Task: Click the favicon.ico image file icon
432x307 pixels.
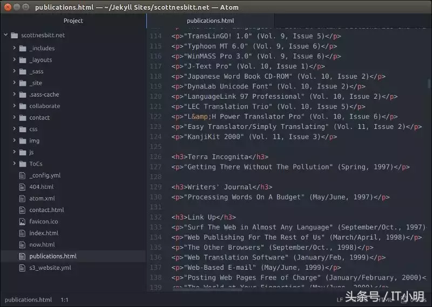Action: click(x=22, y=222)
